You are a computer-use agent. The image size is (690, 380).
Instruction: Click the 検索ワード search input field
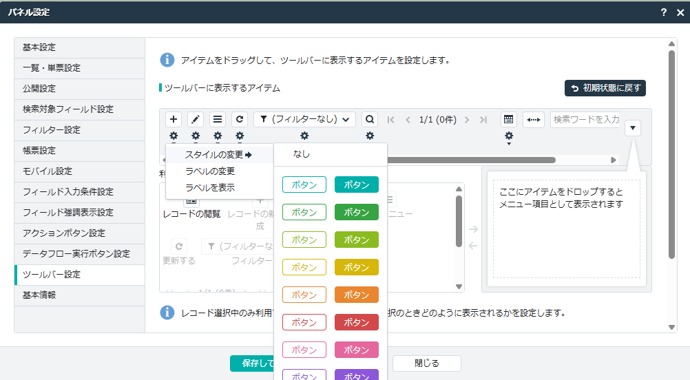point(585,119)
